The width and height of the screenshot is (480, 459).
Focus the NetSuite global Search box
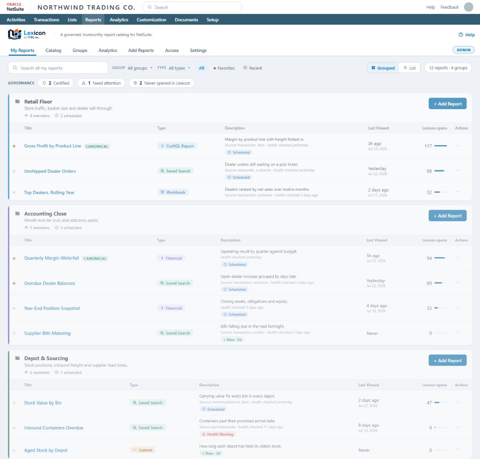click(x=192, y=7)
